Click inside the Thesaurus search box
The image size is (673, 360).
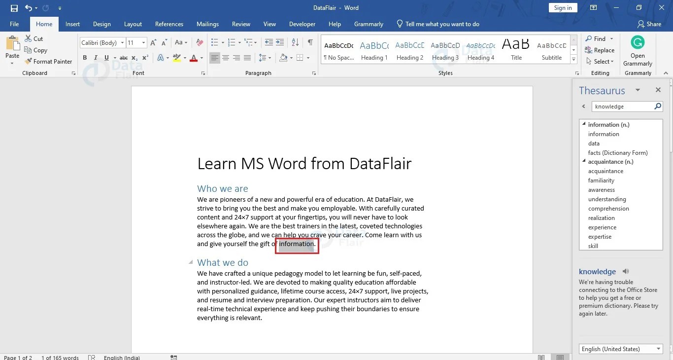623,106
